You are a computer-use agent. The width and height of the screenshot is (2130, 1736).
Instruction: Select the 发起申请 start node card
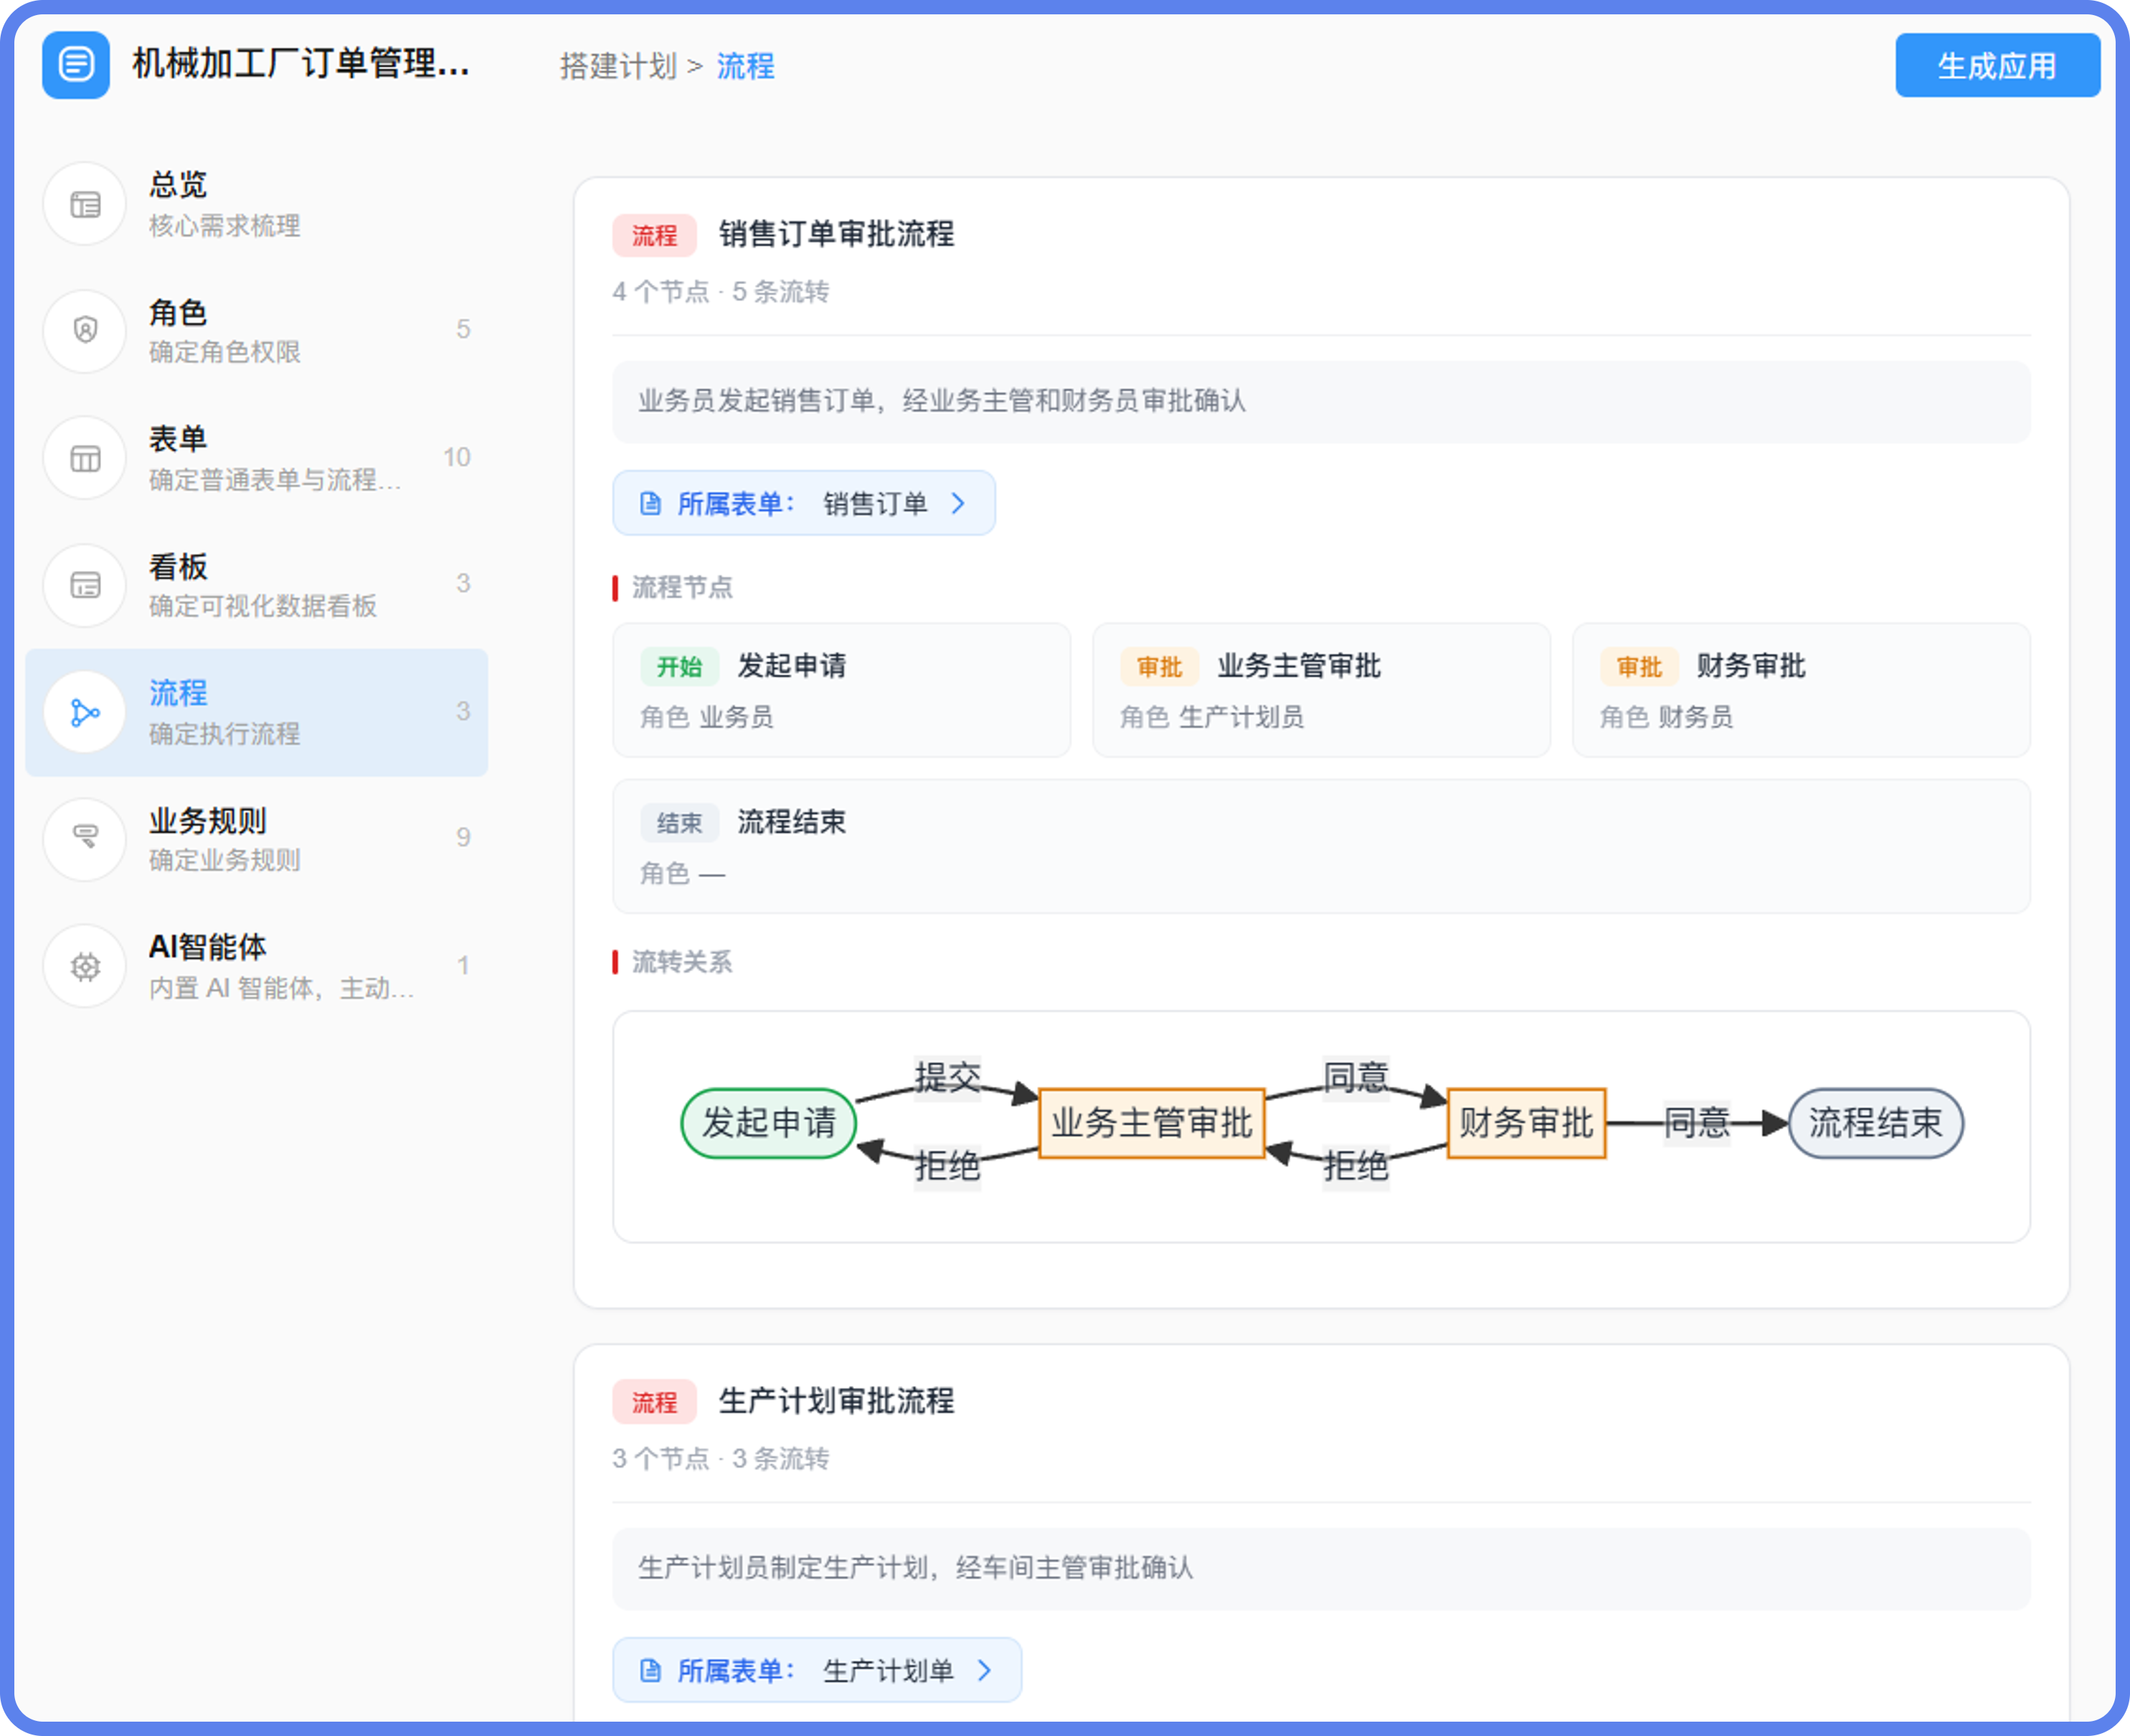[x=842, y=690]
